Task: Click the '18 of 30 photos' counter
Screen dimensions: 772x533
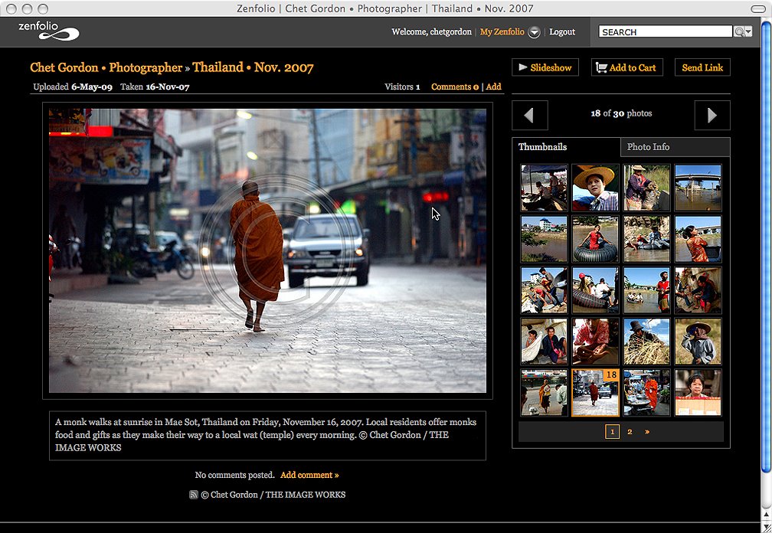Action: coord(621,113)
